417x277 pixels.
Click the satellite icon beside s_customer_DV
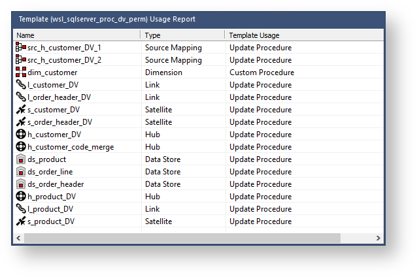coord(20,110)
